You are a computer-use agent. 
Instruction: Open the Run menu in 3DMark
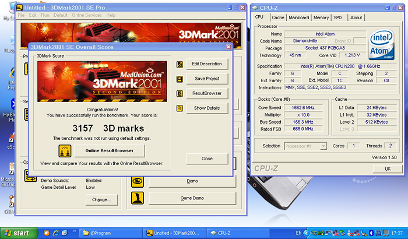point(45,15)
